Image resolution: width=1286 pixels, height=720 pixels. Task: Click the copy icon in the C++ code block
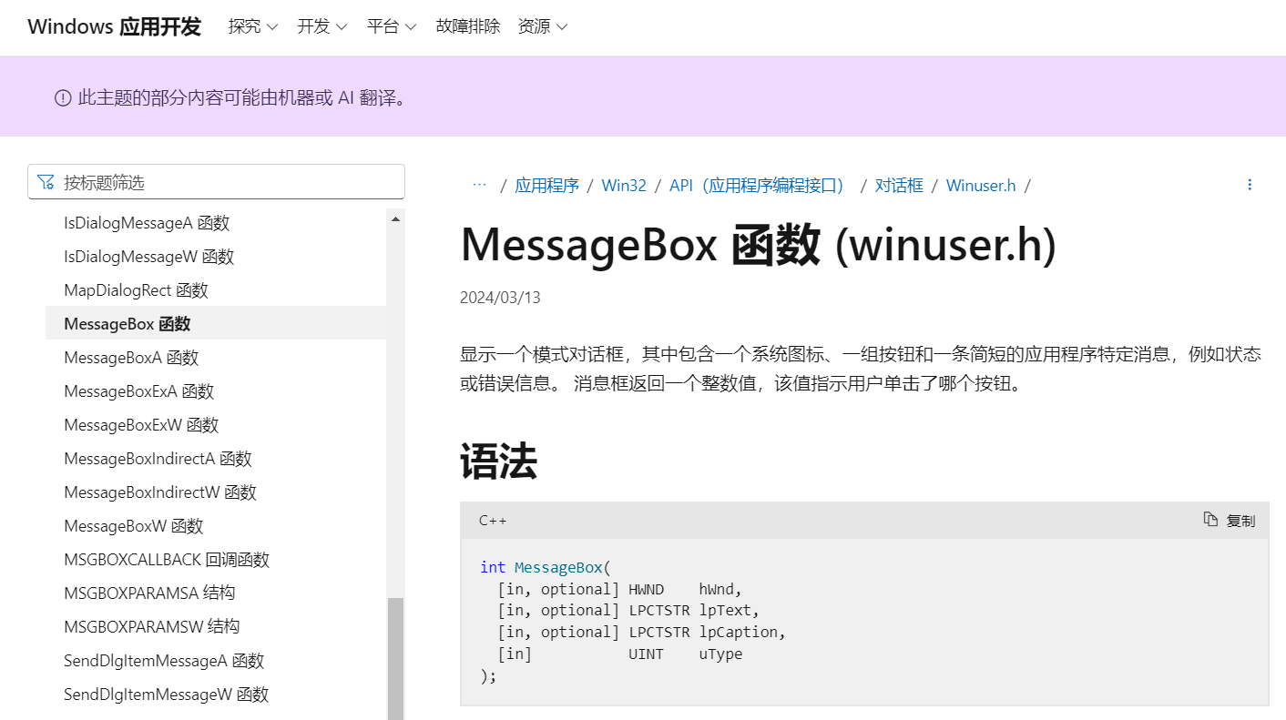tap(1210, 520)
